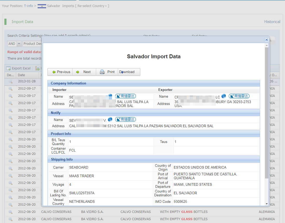Screen dimensions: 285x223
Task: Click magnifier icon for 2013-01-28 row
Action: tap(10, 81)
